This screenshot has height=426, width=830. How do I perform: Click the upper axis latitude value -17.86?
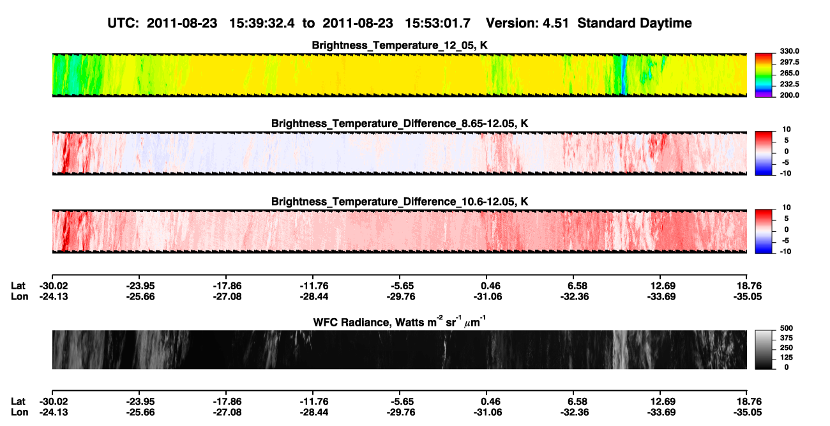[x=226, y=285]
